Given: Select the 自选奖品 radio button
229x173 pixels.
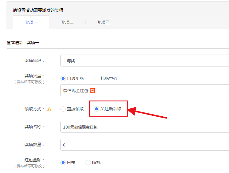Looking at the screenshot, I should click(63, 78).
